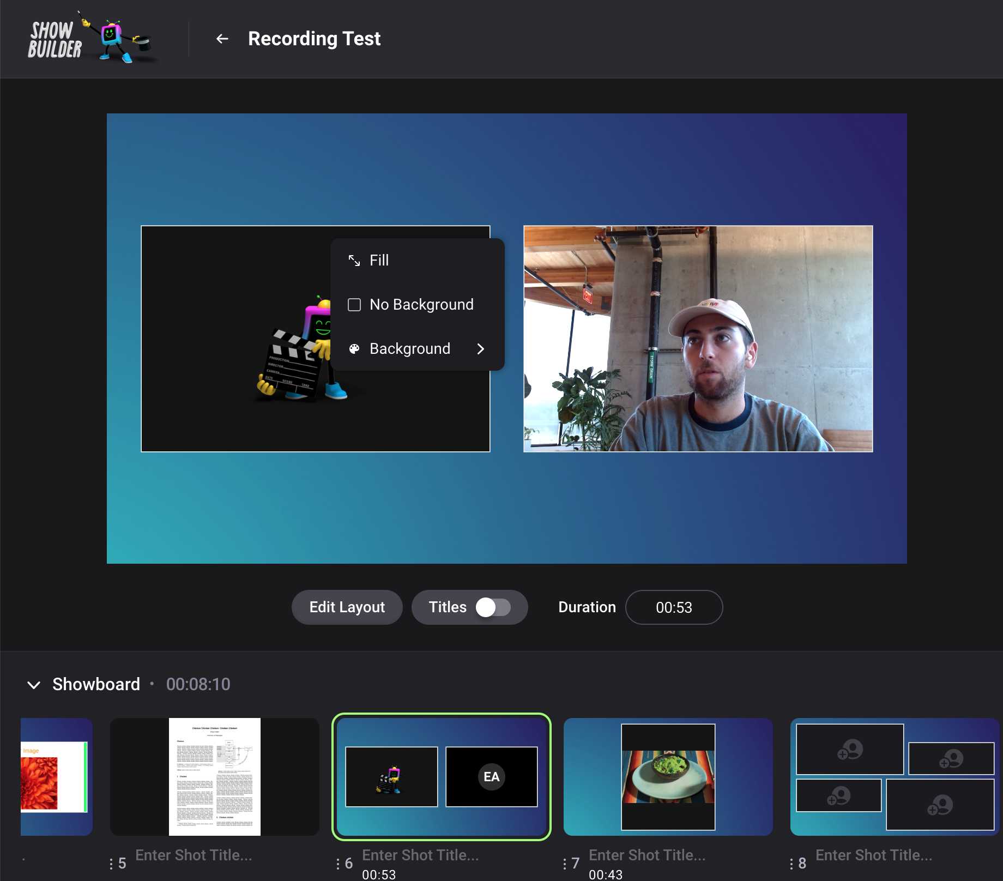Expand the Background submenu chevron
The width and height of the screenshot is (1003, 881).
coord(480,349)
